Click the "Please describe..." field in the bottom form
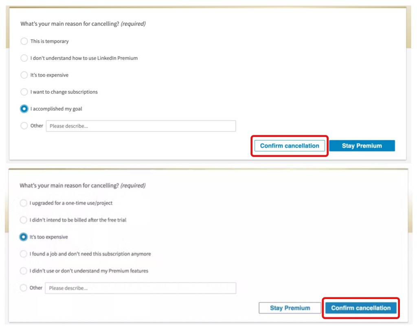417x330 pixels. [x=140, y=288]
